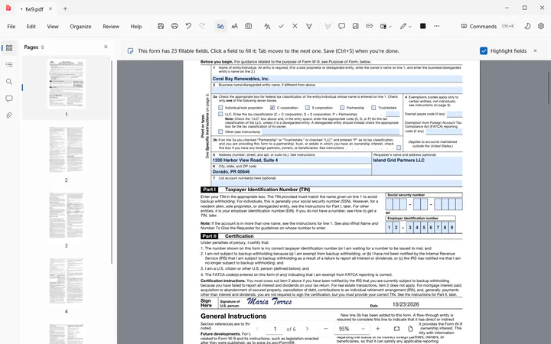The width and height of the screenshot is (551, 344).
Task: Zoom out with minus button
Action: coord(326,329)
